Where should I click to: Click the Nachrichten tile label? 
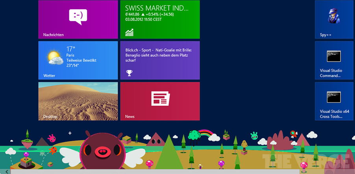[x=54, y=35]
